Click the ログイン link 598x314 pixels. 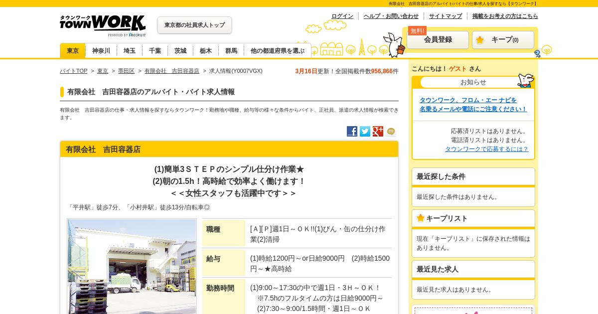click(342, 16)
